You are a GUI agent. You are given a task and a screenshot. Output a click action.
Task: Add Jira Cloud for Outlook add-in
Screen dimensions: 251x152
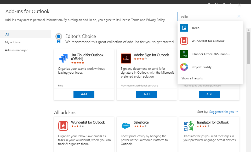click(x=84, y=94)
